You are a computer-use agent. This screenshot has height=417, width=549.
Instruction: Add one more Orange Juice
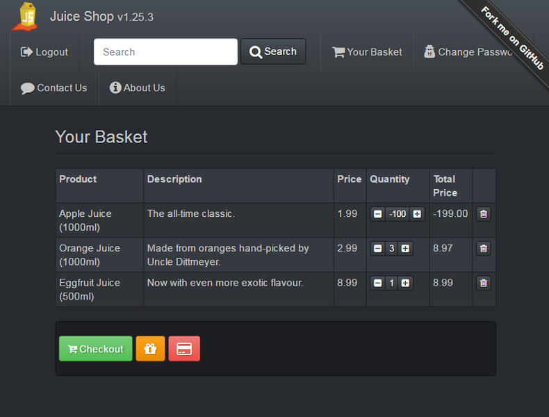(x=405, y=249)
